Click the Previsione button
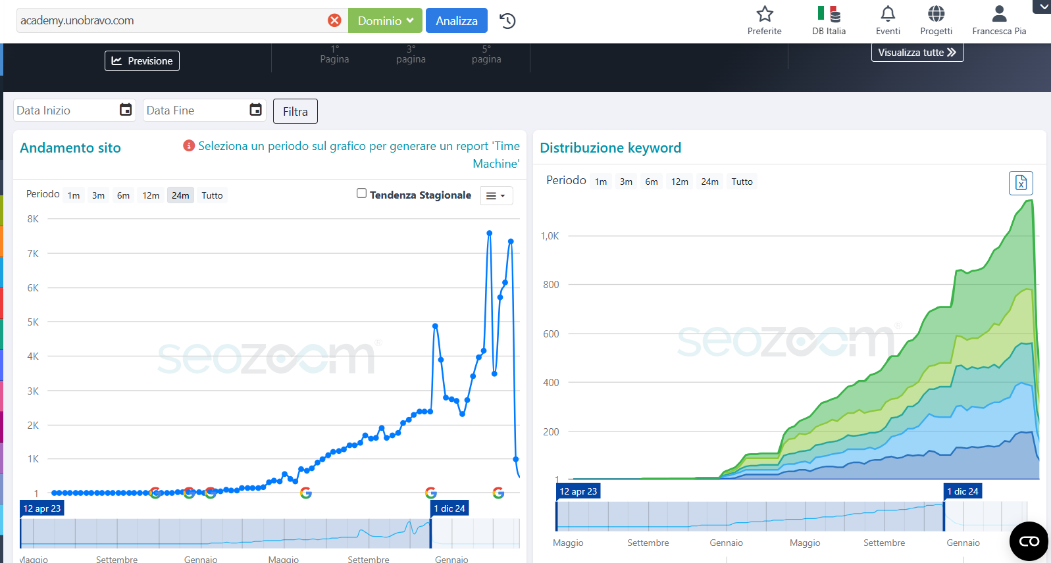1051x563 pixels. [142, 61]
